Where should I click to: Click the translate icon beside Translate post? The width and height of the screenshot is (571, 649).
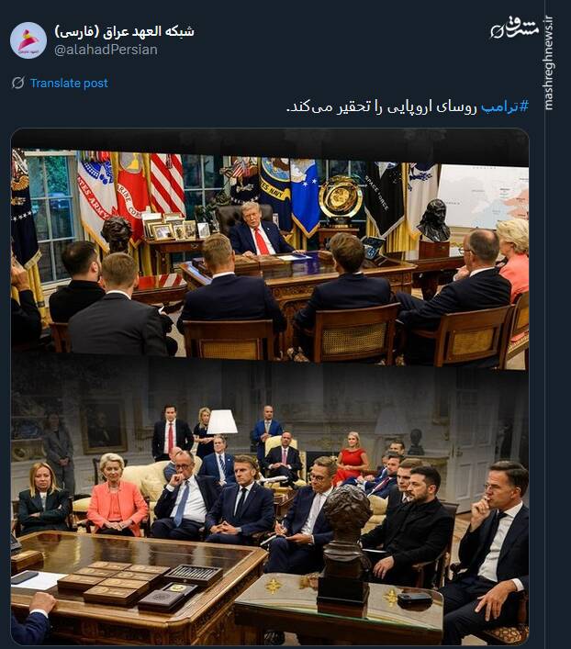[17, 83]
